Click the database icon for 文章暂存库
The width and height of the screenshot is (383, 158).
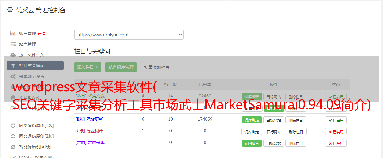(13, 97)
